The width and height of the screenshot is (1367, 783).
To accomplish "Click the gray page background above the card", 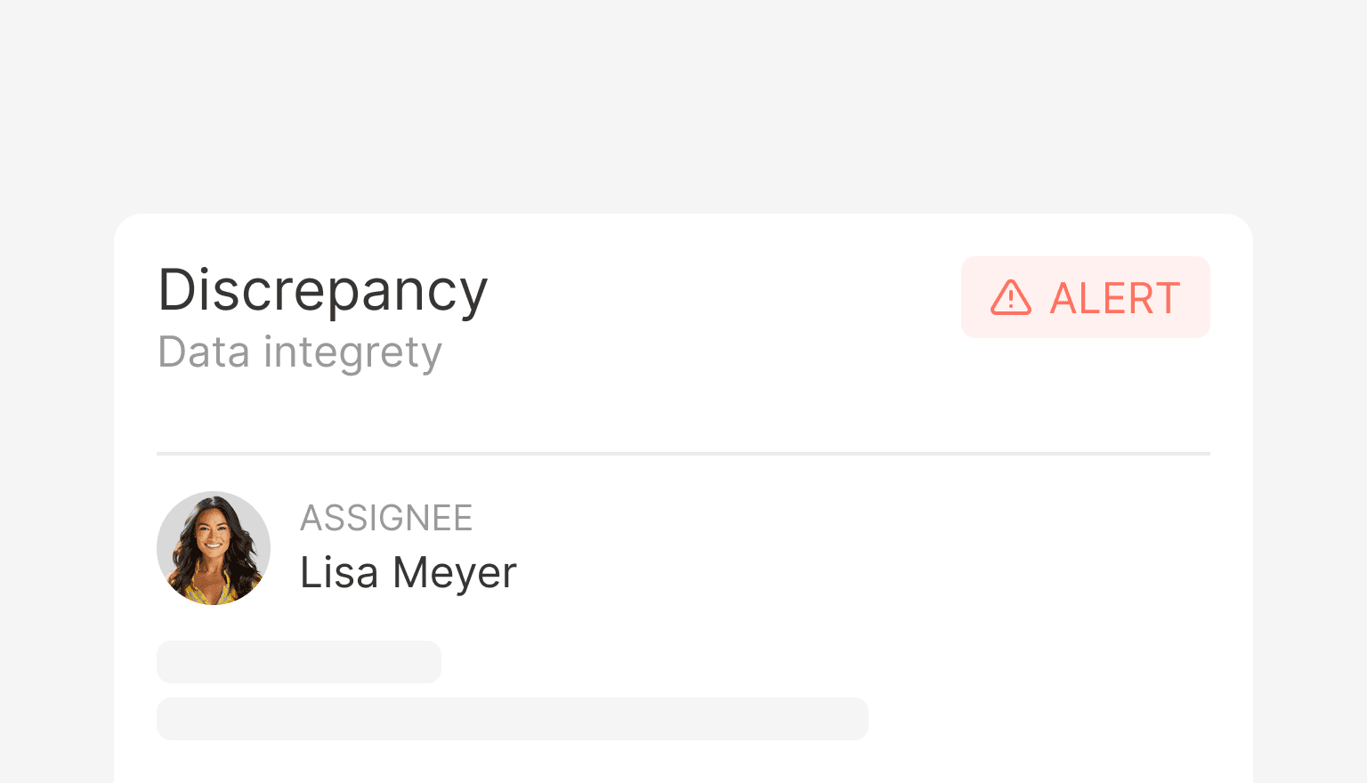I will click(x=683, y=107).
